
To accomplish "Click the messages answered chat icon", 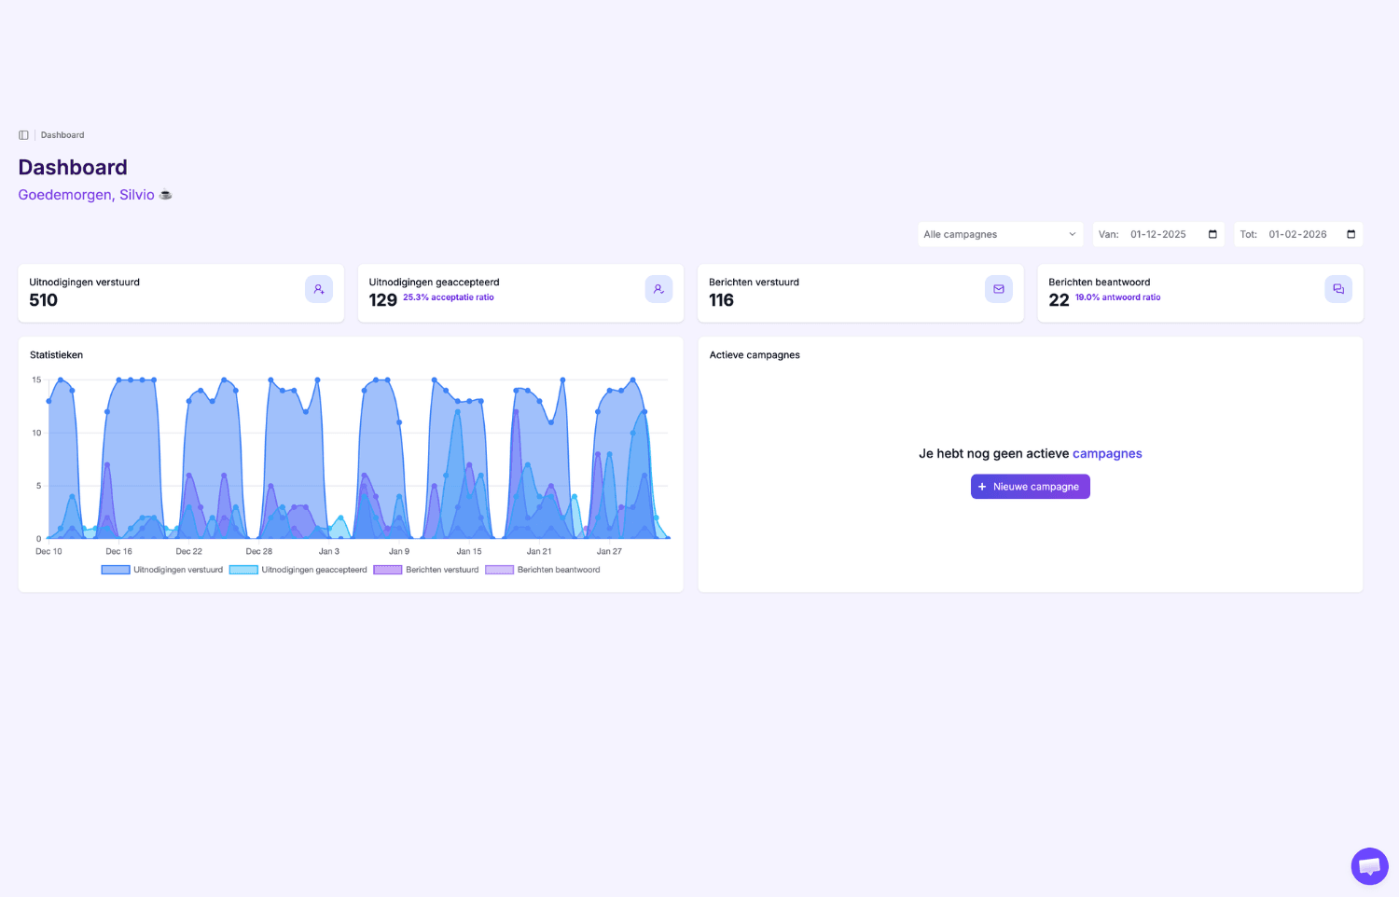I will pyautogui.click(x=1338, y=289).
